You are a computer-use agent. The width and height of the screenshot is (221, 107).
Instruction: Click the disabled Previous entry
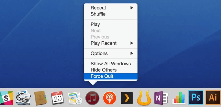(x=111, y=37)
